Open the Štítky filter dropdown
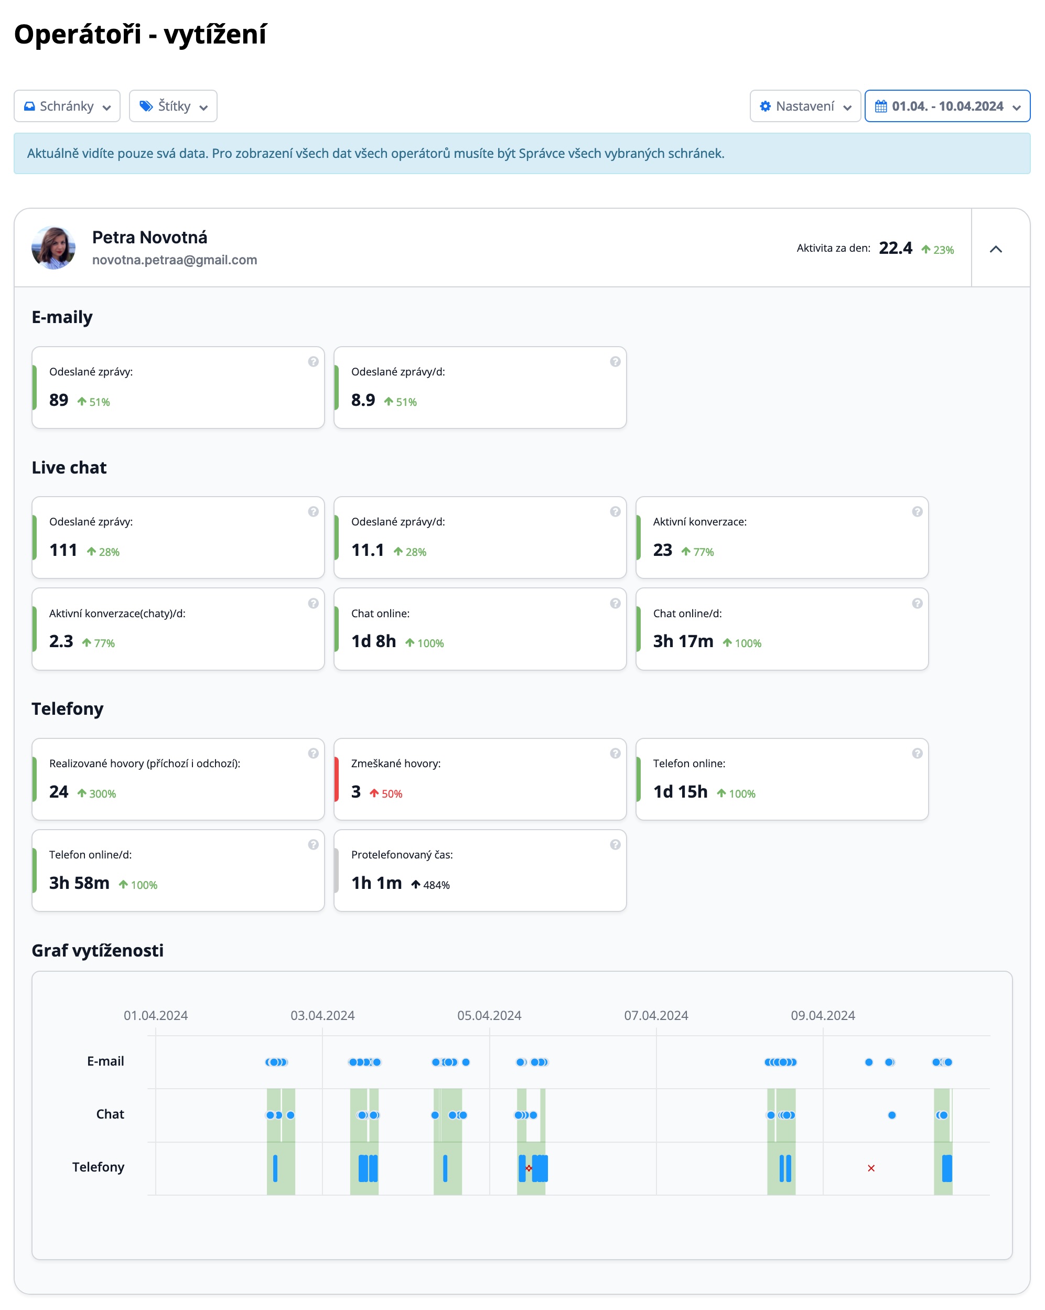This screenshot has width=1045, height=1310. click(173, 106)
